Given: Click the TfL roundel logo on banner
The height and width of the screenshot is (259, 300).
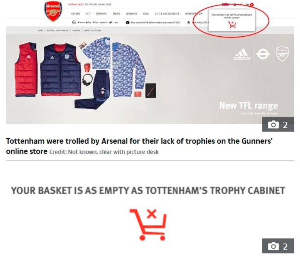Looking at the screenshot, I should tap(263, 54).
